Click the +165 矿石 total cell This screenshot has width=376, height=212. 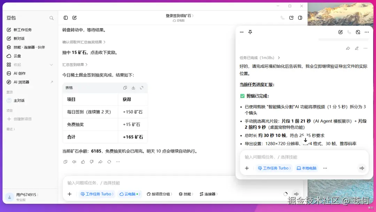pyautogui.click(x=133, y=137)
